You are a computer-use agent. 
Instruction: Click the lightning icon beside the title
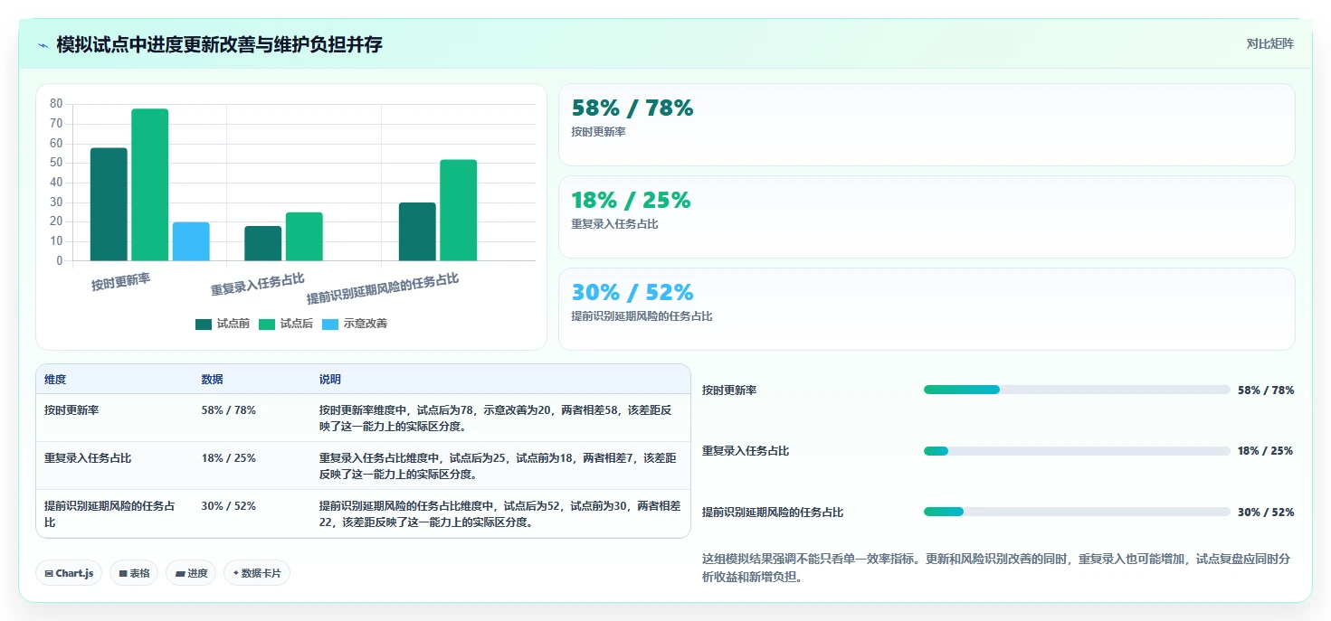coord(43,45)
